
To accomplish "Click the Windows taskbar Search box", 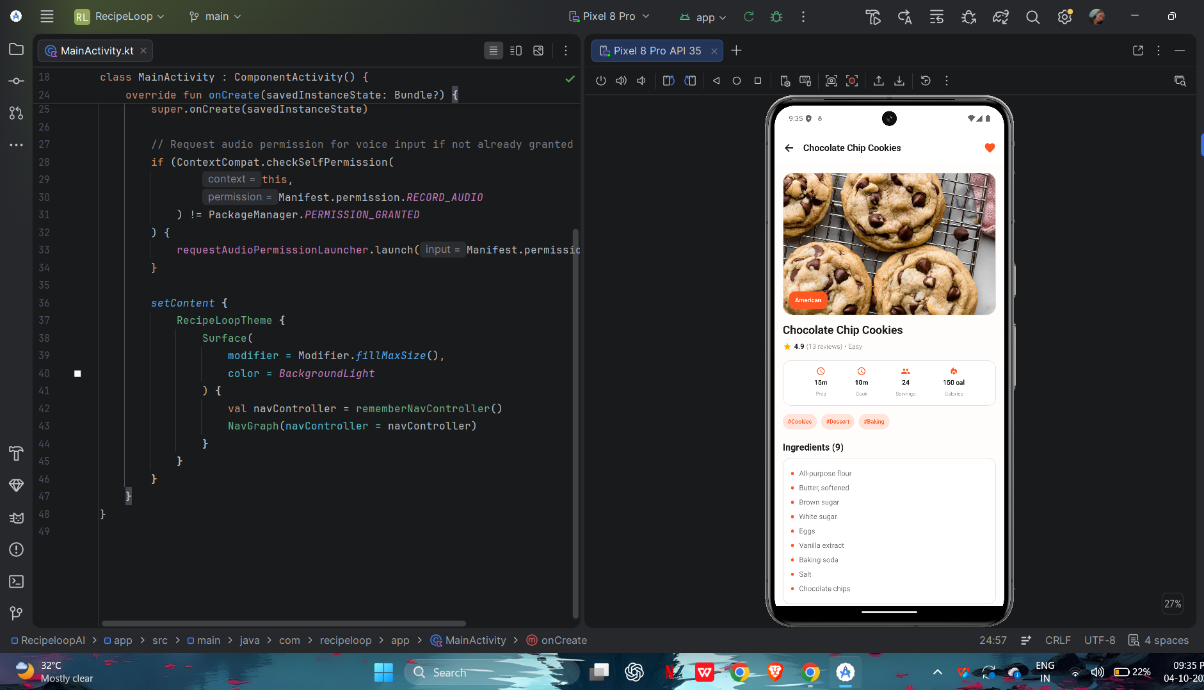I will [492, 672].
